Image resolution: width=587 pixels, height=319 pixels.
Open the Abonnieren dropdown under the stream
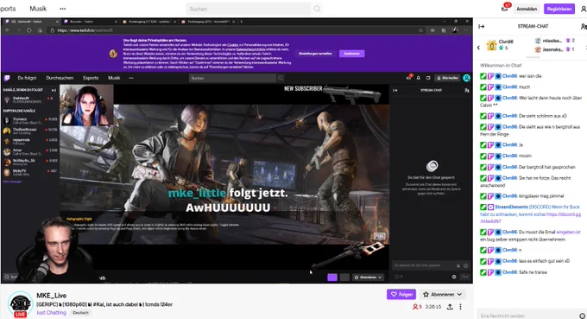[x=442, y=295]
